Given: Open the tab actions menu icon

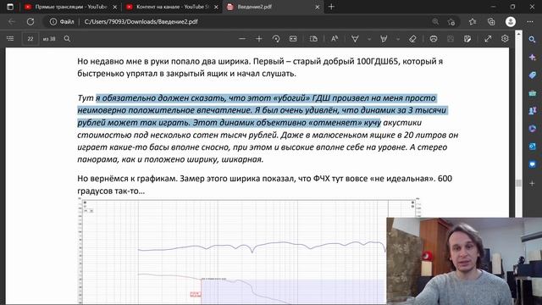Looking at the screenshot, I should (10, 7).
